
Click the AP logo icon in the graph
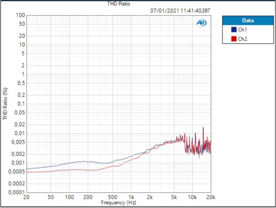point(202,23)
